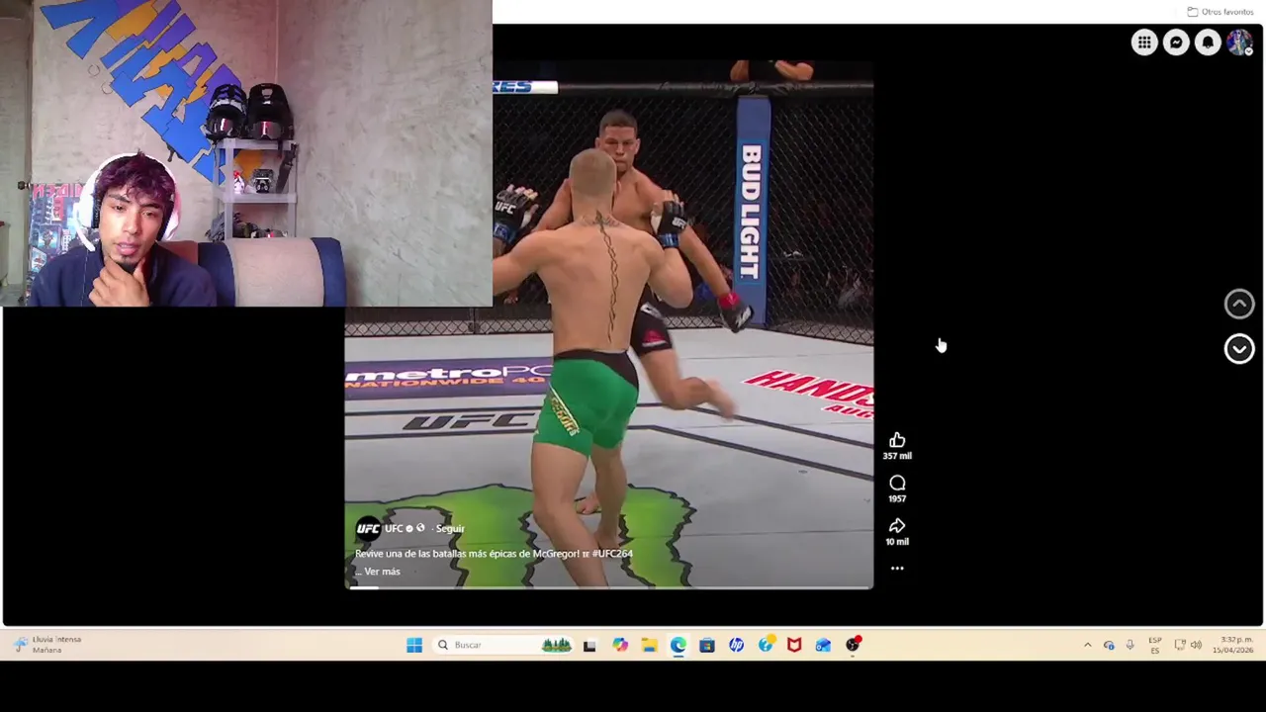Open the Messenger chat icon
1266x712 pixels.
click(1176, 43)
